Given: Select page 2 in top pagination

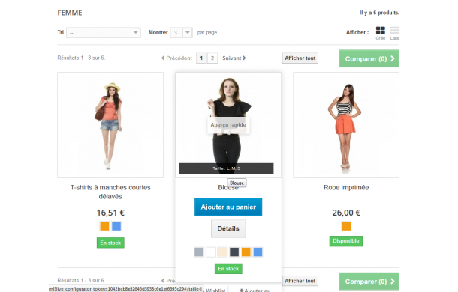Looking at the screenshot, I should (x=212, y=58).
